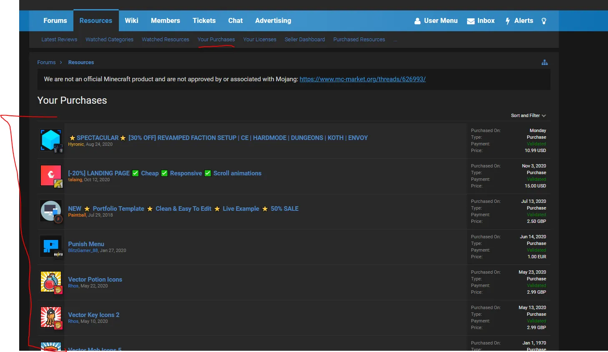
Task: Expand the Sort and Filter dropdown
Action: coord(528,115)
